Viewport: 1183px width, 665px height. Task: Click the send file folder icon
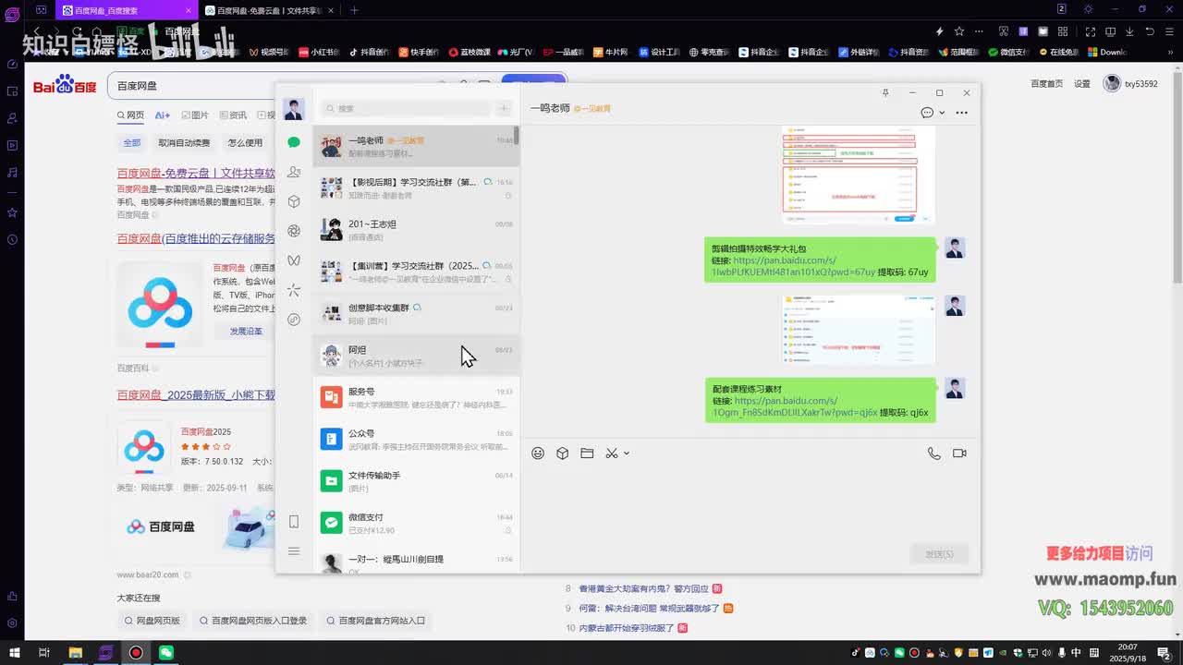(587, 453)
